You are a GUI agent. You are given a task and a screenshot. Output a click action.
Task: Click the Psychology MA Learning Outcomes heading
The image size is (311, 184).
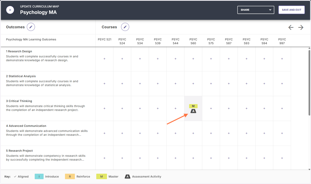pyautogui.click(x=31, y=39)
